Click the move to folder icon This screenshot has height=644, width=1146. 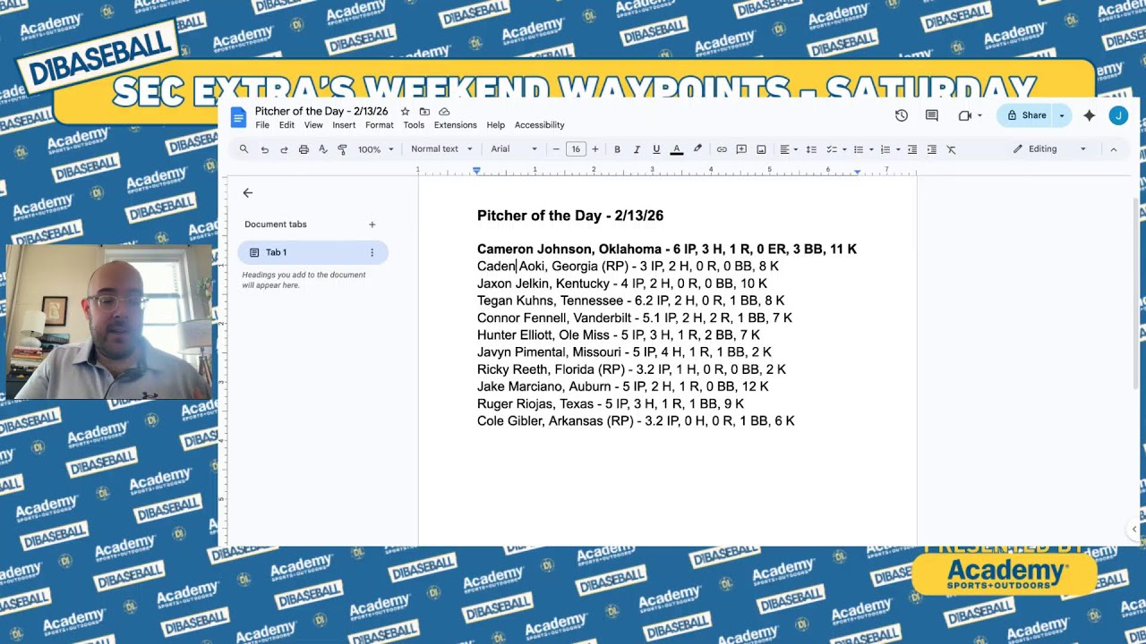click(x=424, y=112)
